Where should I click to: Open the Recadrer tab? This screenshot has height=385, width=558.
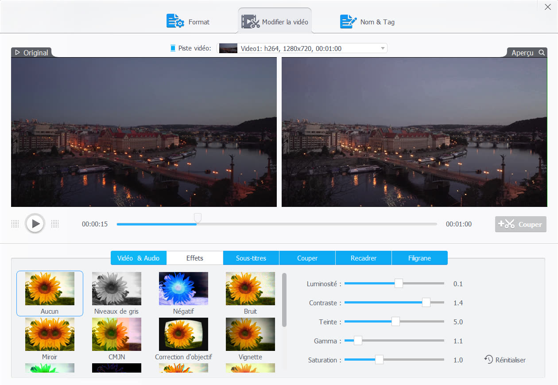(363, 258)
